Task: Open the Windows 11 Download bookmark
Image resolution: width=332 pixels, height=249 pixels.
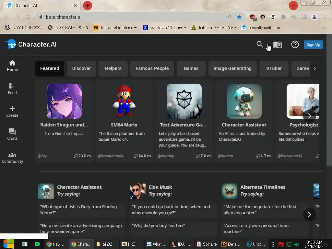Action: pos(164,28)
